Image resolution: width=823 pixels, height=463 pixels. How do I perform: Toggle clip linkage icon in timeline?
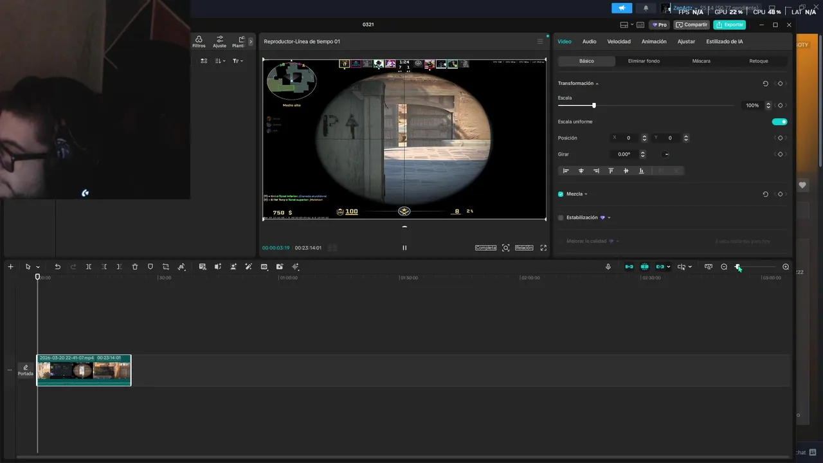point(660,267)
